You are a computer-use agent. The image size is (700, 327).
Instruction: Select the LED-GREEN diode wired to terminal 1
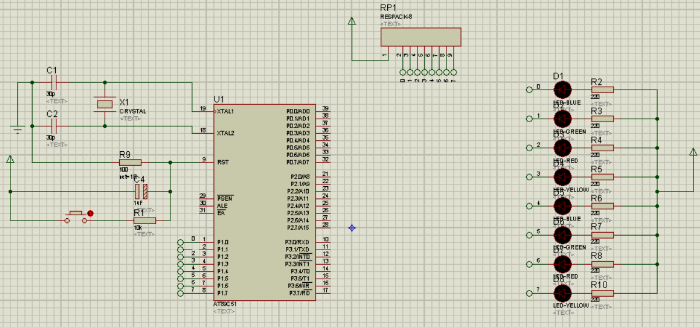coord(562,119)
